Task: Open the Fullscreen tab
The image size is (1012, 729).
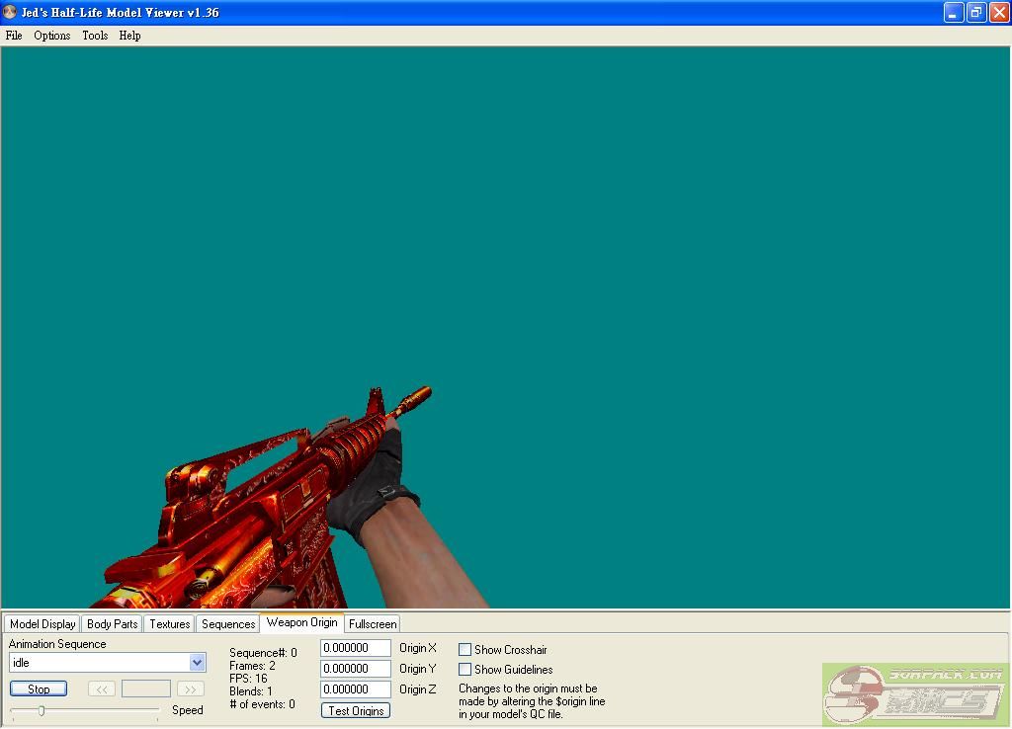Action: coord(373,624)
